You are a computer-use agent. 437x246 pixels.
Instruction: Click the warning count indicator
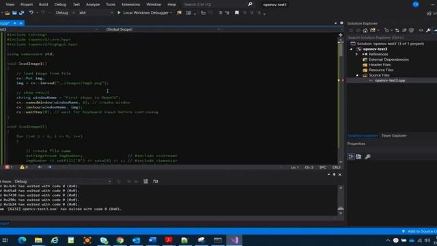(24, 167)
